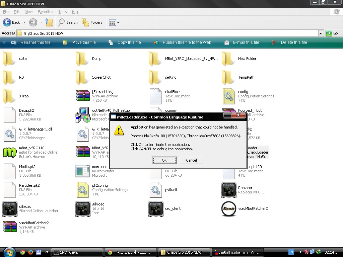
Task: Open the Search pane
Action: pos(68,22)
